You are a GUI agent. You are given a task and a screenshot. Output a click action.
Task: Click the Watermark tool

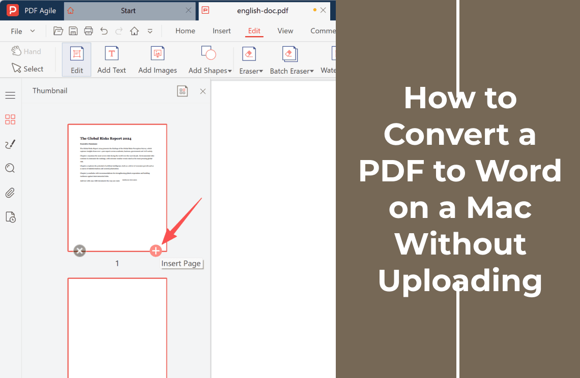(x=328, y=60)
